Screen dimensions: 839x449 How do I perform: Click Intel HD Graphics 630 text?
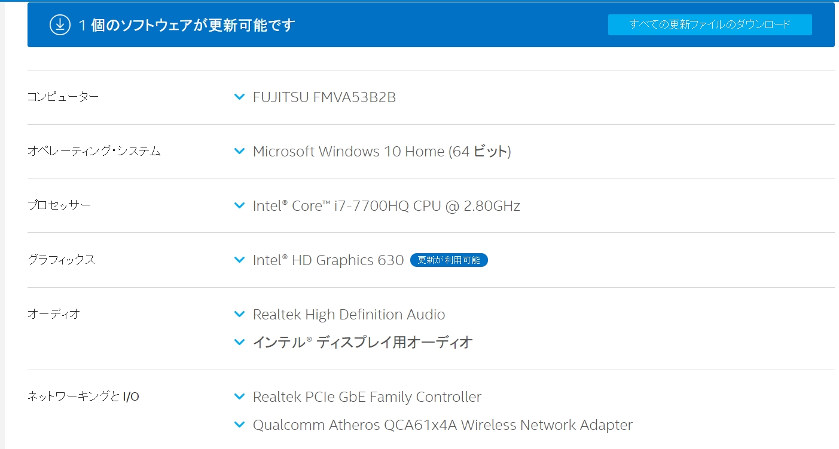(x=328, y=260)
